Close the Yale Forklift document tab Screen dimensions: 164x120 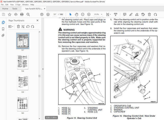(44, 9)
